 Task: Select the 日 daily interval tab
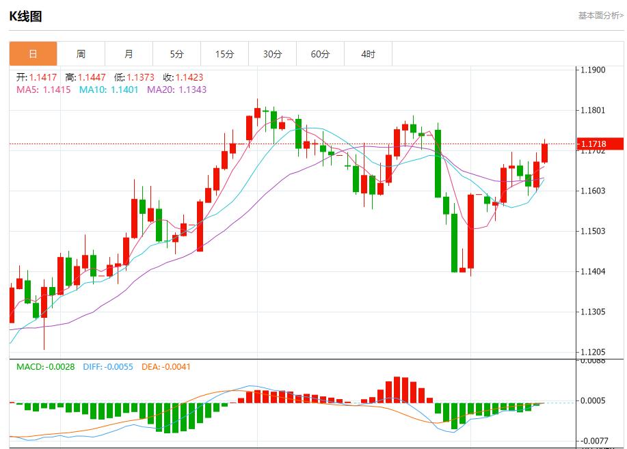pyautogui.click(x=32, y=53)
